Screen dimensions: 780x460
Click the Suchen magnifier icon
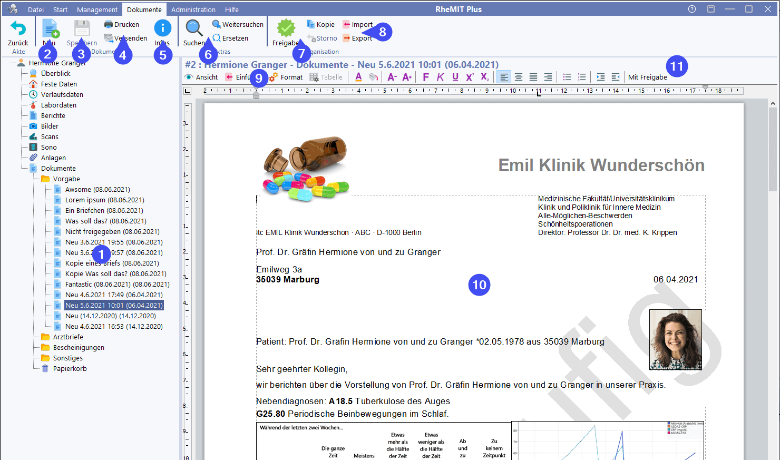pyautogui.click(x=194, y=28)
